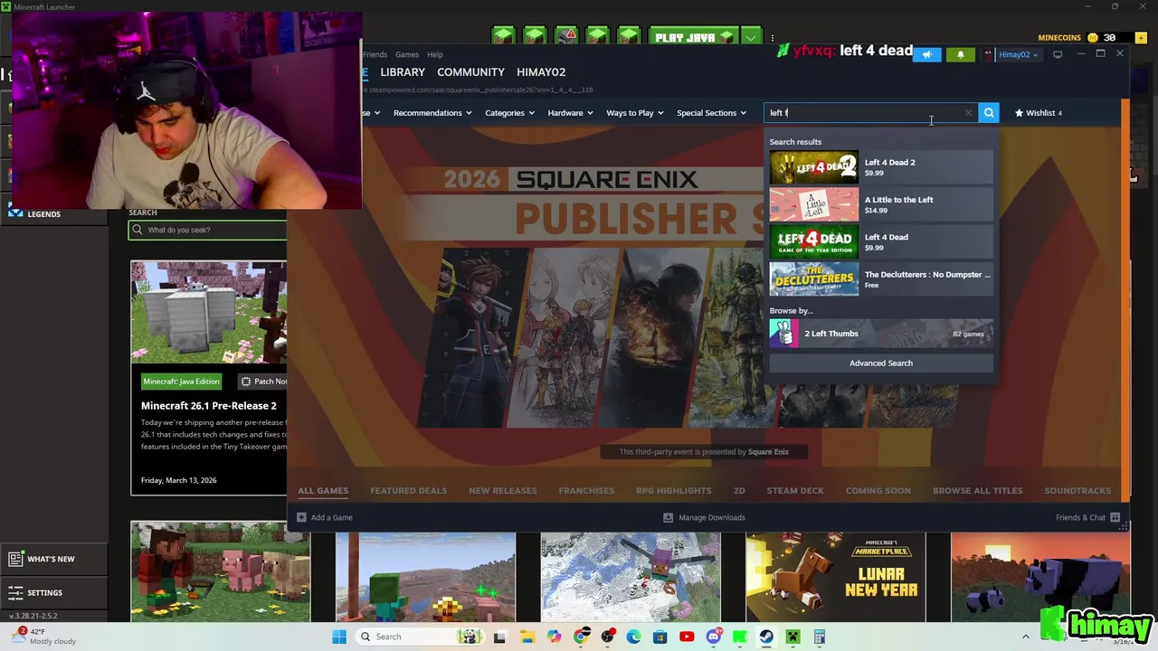Screen dimensions: 1158x651
Task: Open the Wishlist star link
Action: [x=1039, y=113]
